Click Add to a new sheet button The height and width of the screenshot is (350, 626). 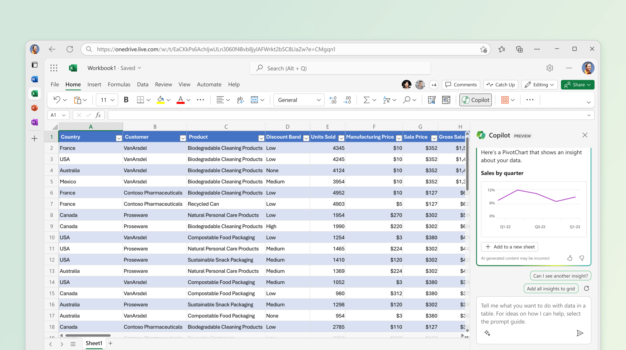coord(510,246)
